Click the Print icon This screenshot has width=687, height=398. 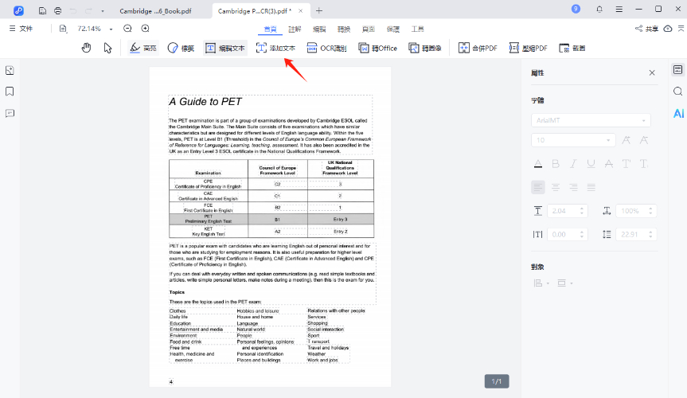point(58,11)
